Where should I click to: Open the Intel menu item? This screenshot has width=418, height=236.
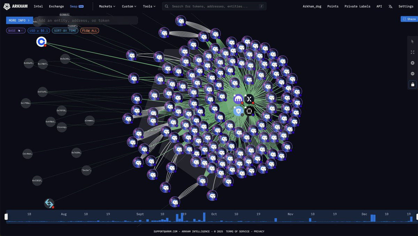[38, 6]
